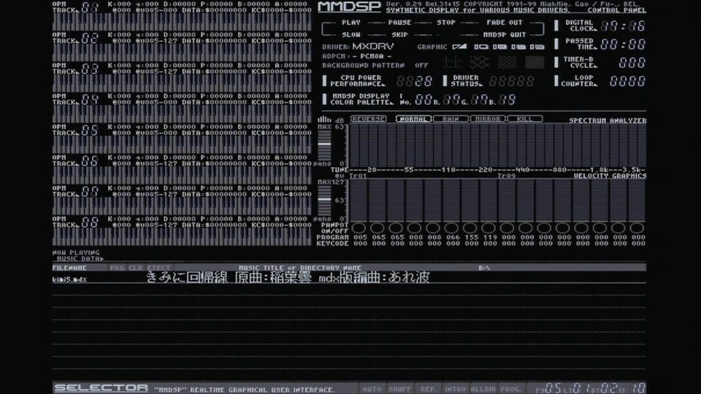Viewport: 701px width, 394px height.
Task: Click the PCM8A ADPCM label
Action: pos(372,56)
